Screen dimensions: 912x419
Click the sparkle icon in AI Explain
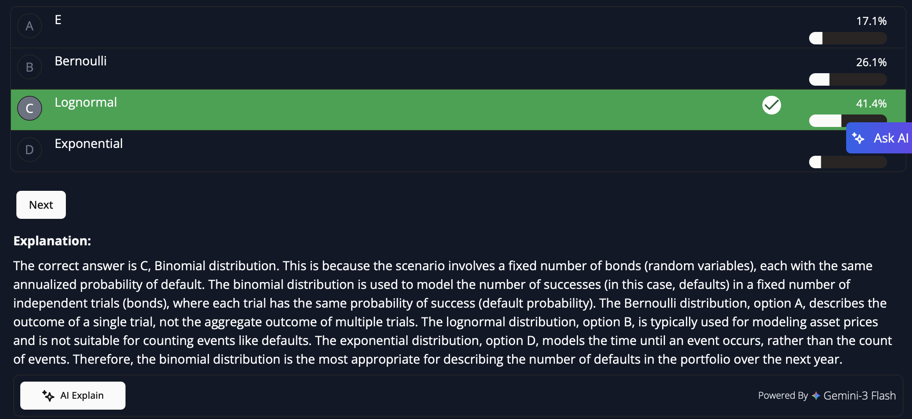pos(48,396)
